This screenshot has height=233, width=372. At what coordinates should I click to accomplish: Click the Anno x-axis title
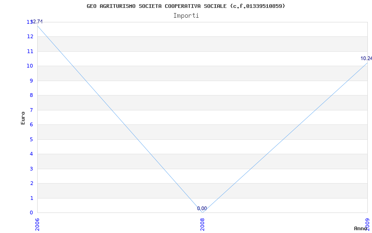pyautogui.click(x=360, y=228)
